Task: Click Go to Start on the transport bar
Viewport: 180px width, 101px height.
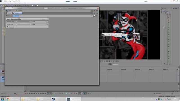Action: (39, 94)
